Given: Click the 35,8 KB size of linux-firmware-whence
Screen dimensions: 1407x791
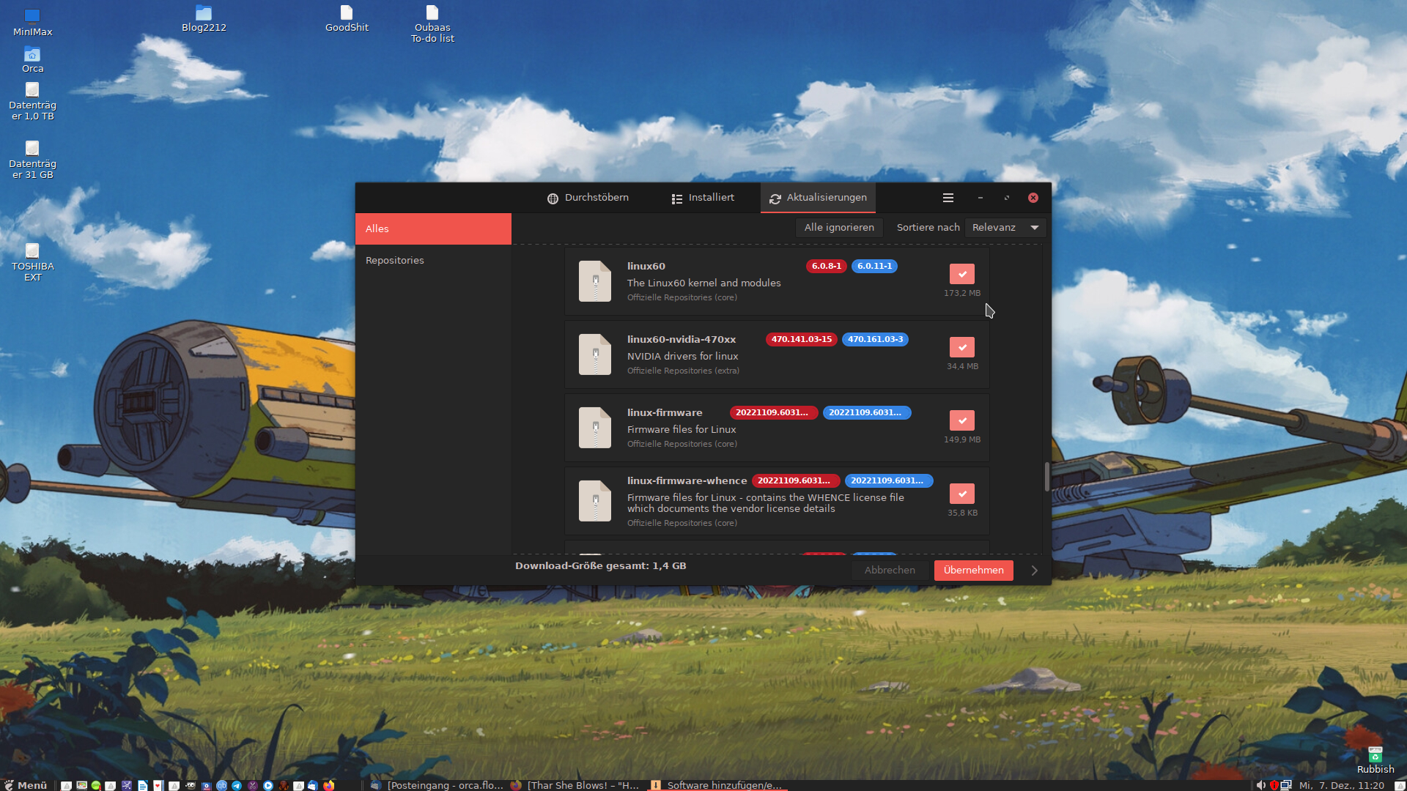Looking at the screenshot, I should pyautogui.click(x=962, y=513).
